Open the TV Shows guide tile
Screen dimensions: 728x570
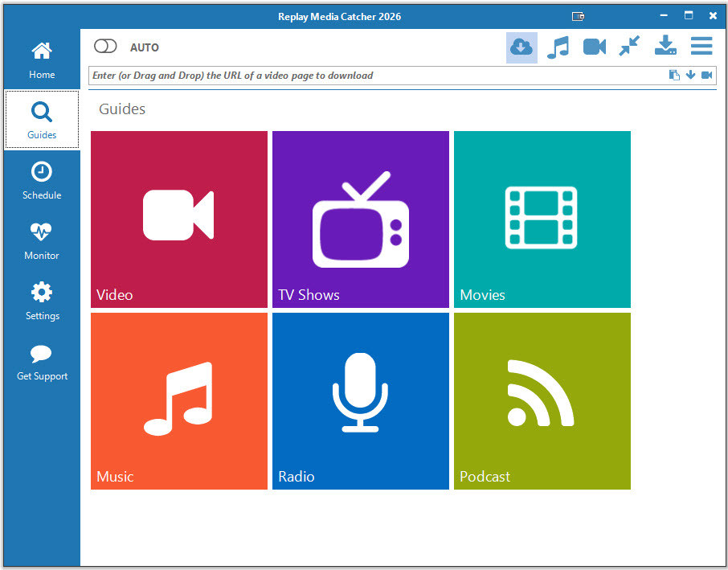(360, 219)
